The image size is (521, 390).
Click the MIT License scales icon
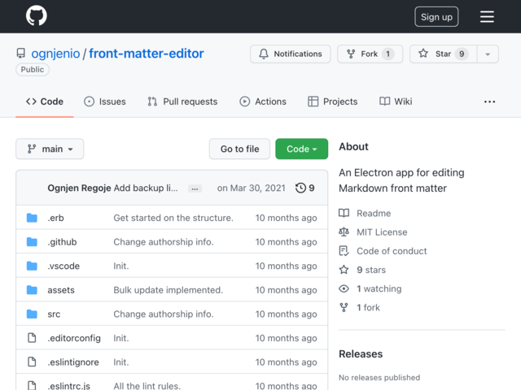pos(344,232)
